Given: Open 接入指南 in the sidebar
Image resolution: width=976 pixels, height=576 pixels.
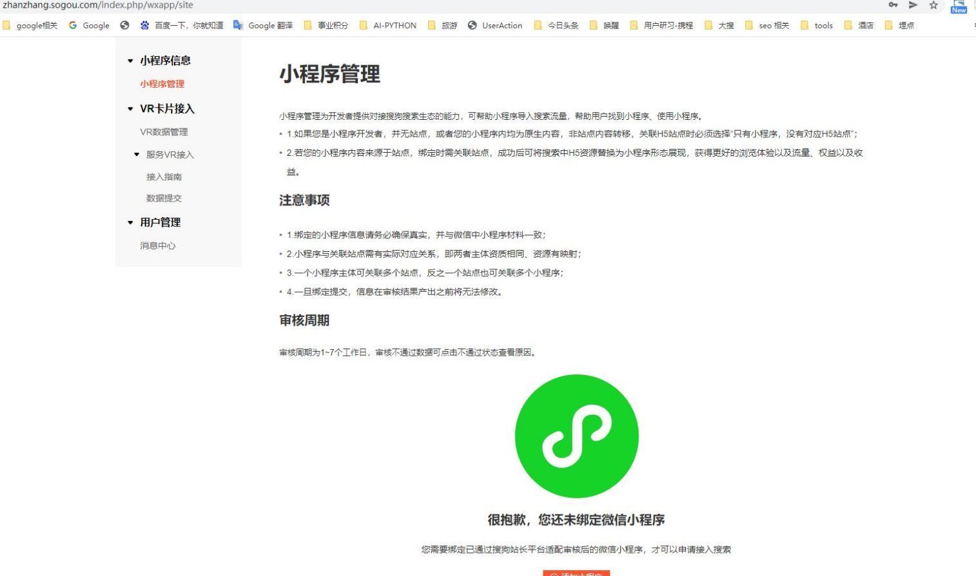Looking at the screenshot, I should coord(164,177).
